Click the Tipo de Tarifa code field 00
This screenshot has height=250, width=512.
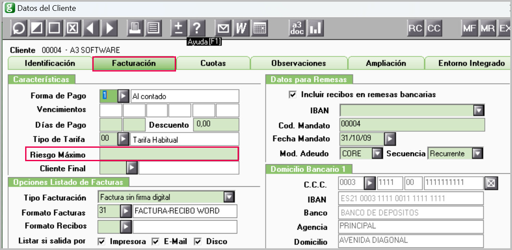(108, 139)
